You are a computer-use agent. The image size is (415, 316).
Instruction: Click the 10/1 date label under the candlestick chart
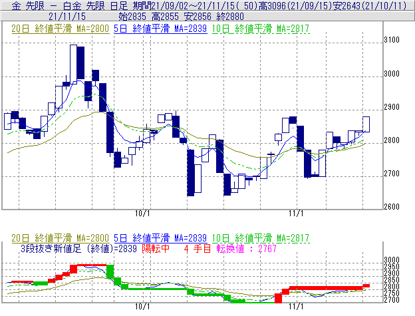coord(142,214)
